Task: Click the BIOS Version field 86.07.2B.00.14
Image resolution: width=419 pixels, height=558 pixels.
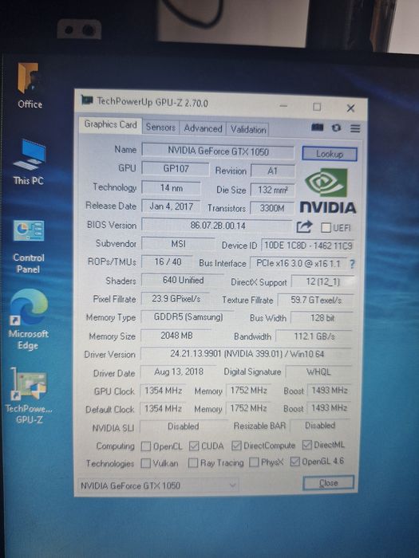Action: pyautogui.click(x=217, y=226)
